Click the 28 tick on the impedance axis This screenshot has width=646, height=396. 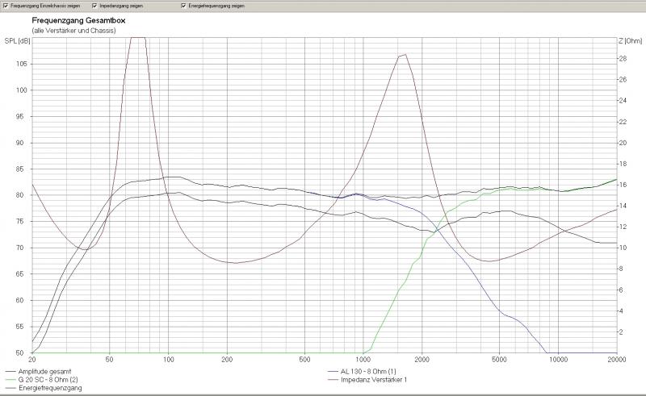623,59
